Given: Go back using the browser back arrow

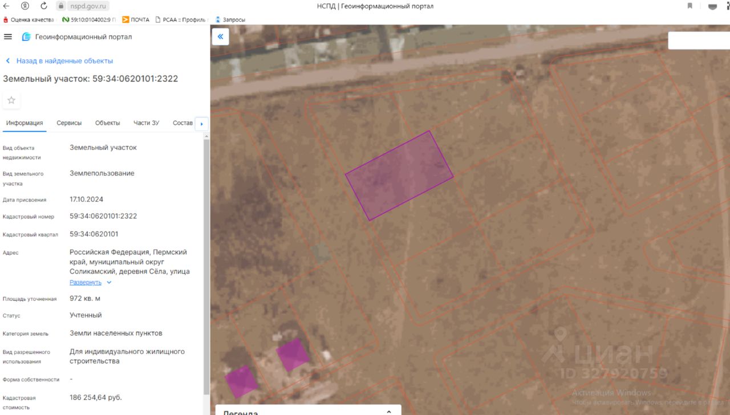Looking at the screenshot, I should (7, 6).
